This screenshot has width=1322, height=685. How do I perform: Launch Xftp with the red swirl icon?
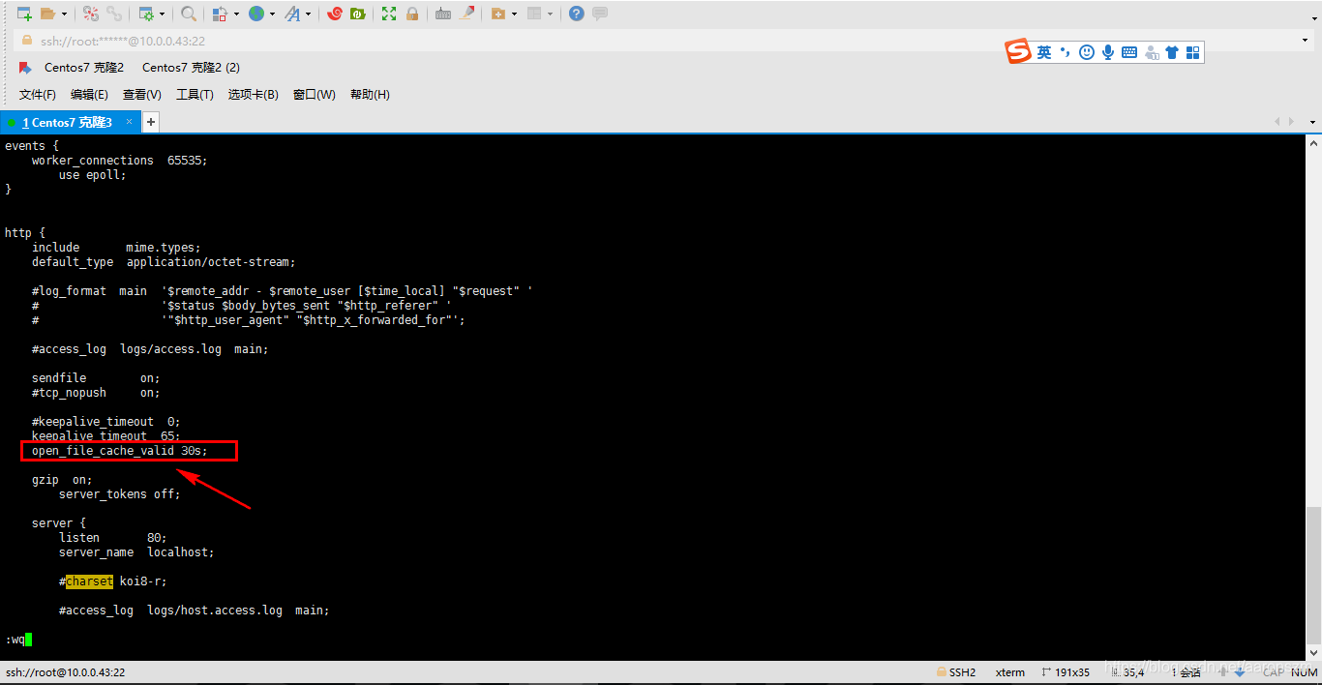pos(335,14)
